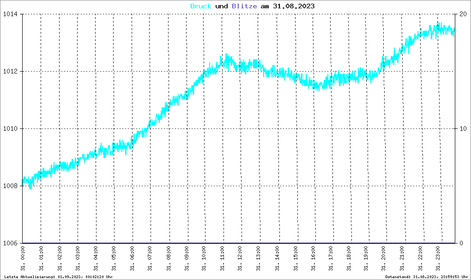Click the time label '31. 20:00'

[x=384, y=259]
